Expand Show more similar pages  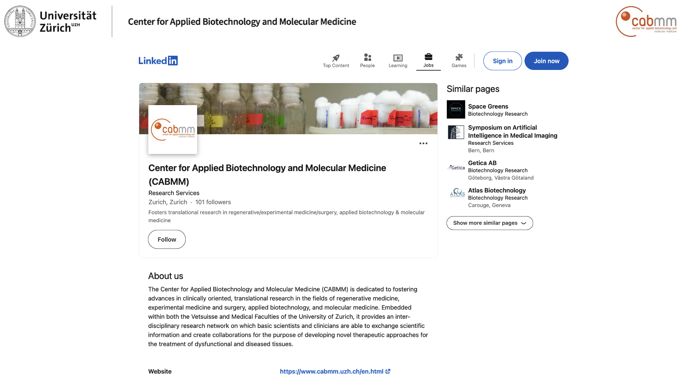(490, 223)
